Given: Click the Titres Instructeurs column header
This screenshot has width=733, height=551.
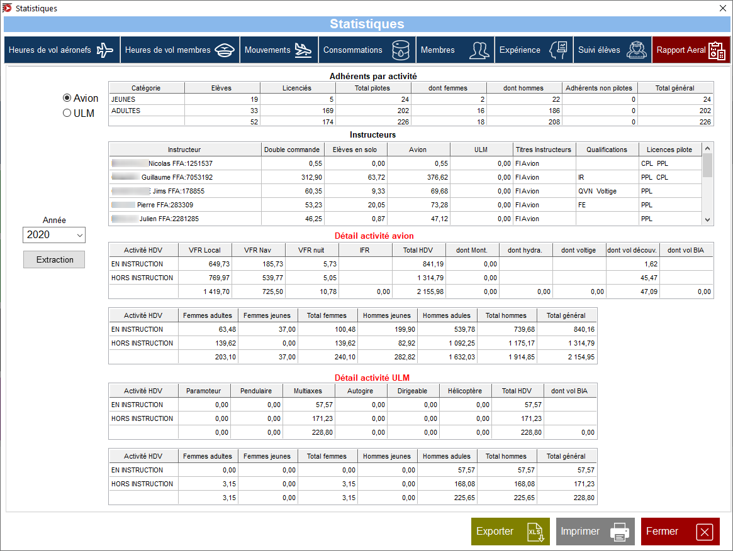Looking at the screenshot, I should [544, 150].
